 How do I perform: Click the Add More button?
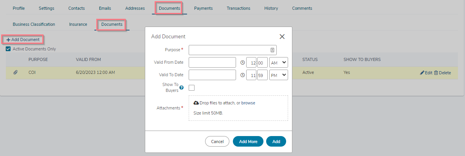point(248,142)
